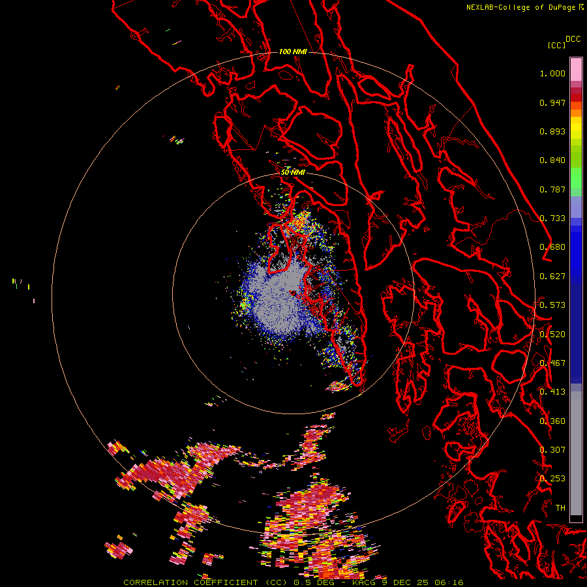
Task: Click the DCC label above the color scale
Action: tap(573, 39)
